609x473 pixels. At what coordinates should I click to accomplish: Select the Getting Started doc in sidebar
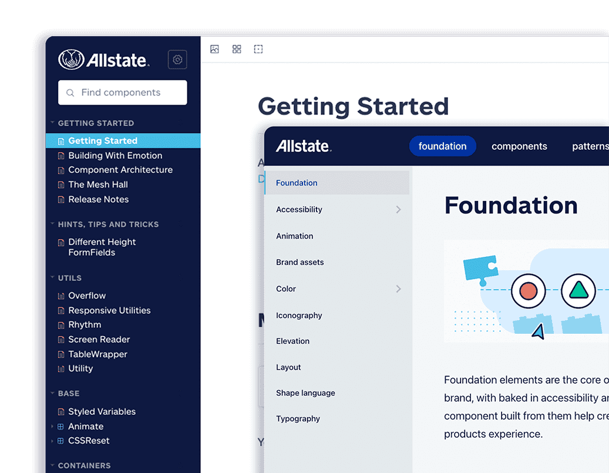pos(123,140)
